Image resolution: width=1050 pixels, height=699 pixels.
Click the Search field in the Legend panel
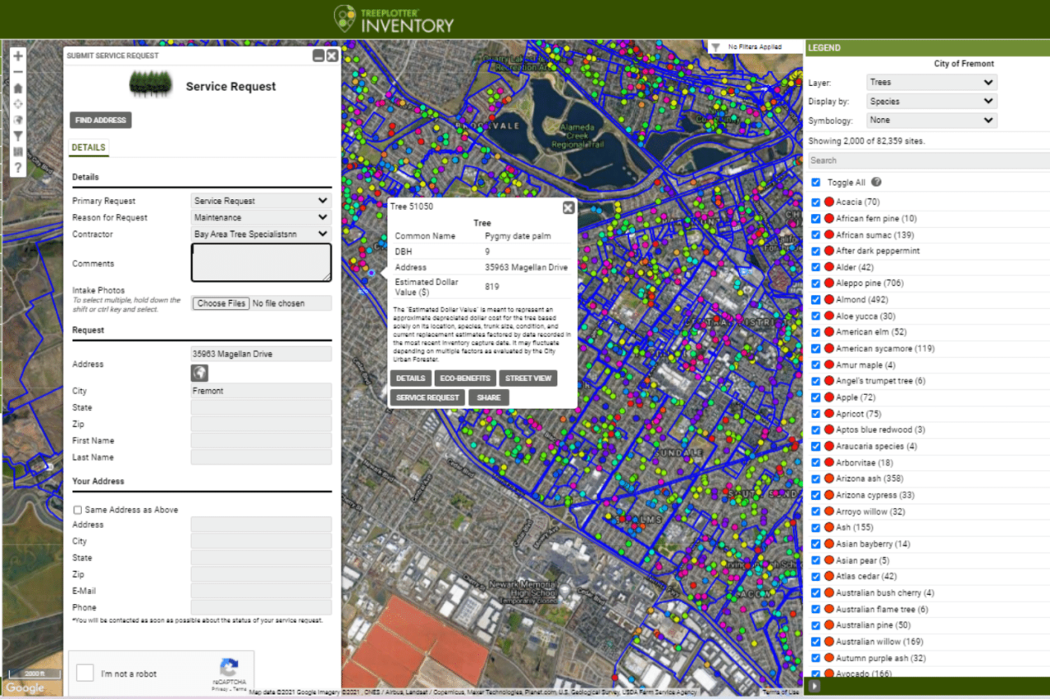(x=928, y=160)
